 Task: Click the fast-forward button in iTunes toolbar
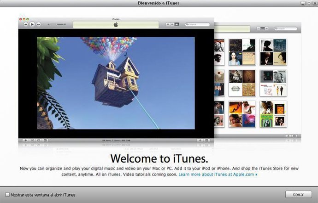38,24
